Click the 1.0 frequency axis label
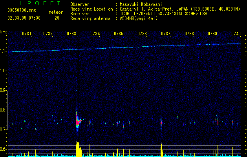Image resolution: width=247 pixels, height=157 pixels. 3,71
